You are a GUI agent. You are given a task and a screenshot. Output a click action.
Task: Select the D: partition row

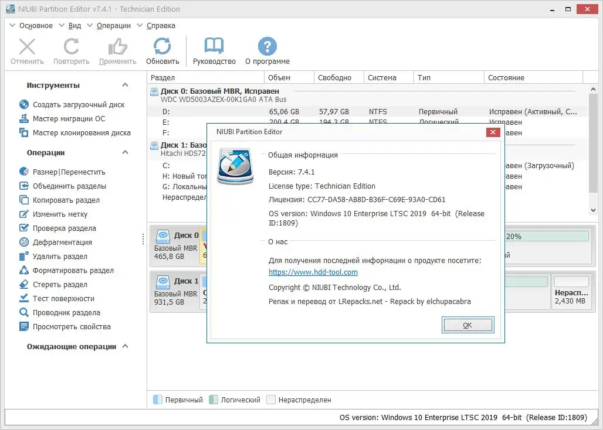[x=368, y=112]
